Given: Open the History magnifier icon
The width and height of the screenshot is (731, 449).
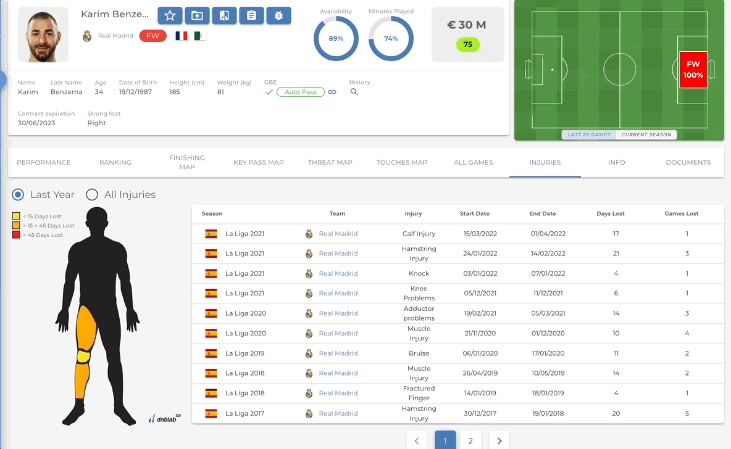Looking at the screenshot, I should click(x=354, y=92).
